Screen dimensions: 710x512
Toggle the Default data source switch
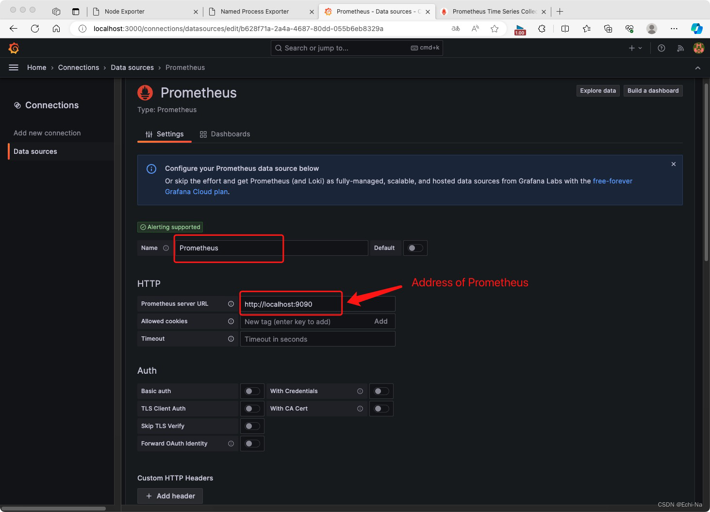(415, 248)
